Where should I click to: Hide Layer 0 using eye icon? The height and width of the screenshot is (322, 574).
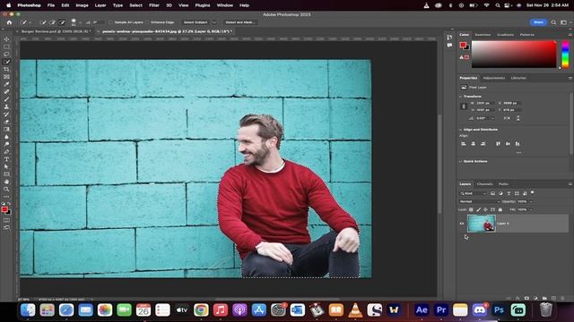point(462,224)
